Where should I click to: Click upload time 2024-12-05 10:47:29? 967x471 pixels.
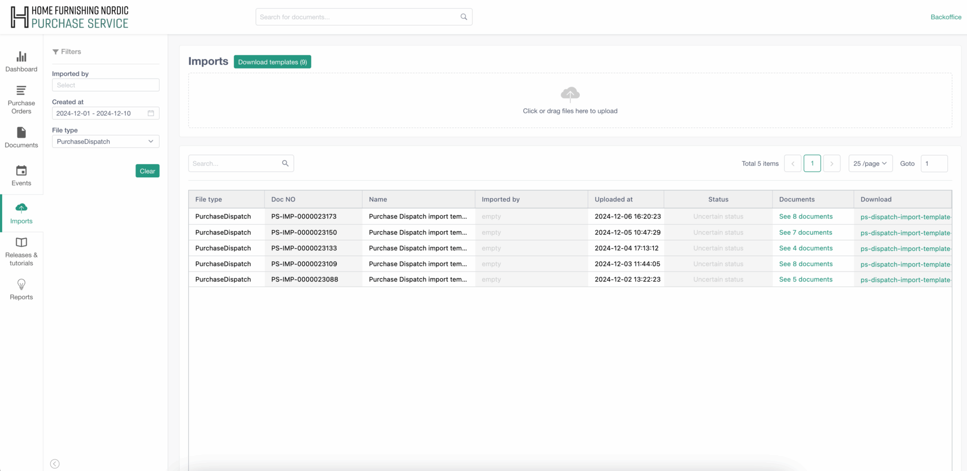point(628,232)
